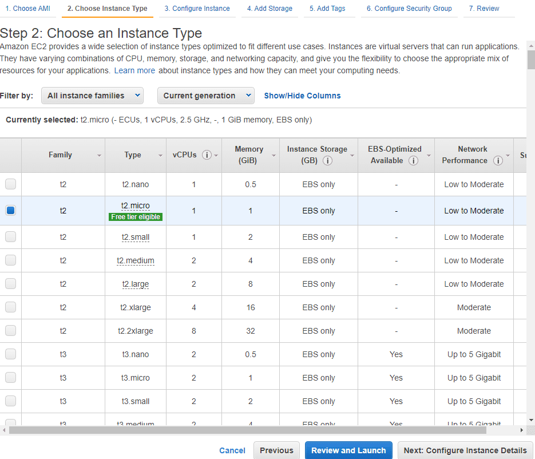Viewport: 535px width, 459px height.
Task: Click the horizontal scrollbar thumb
Action: [x=248, y=430]
